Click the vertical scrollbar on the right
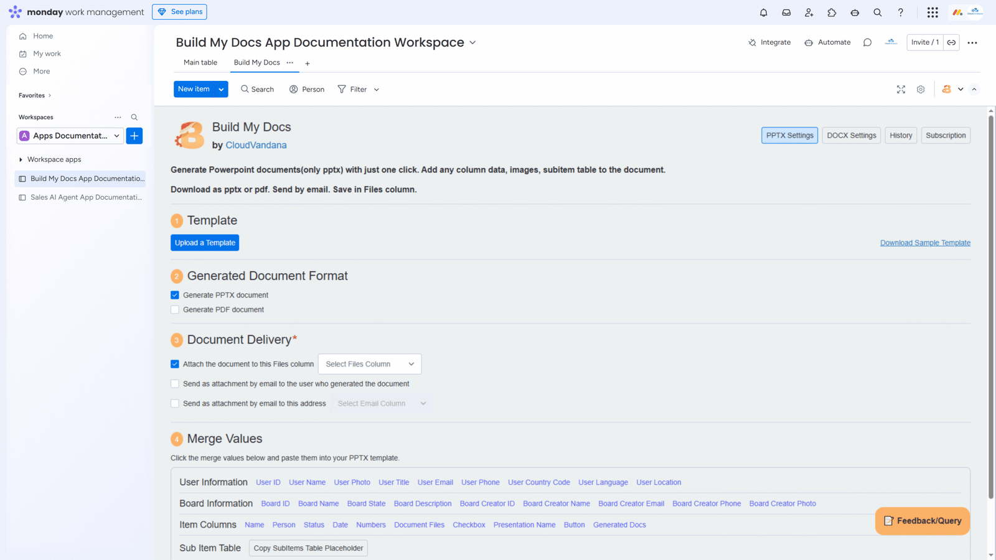The image size is (996, 560). (991, 305)
